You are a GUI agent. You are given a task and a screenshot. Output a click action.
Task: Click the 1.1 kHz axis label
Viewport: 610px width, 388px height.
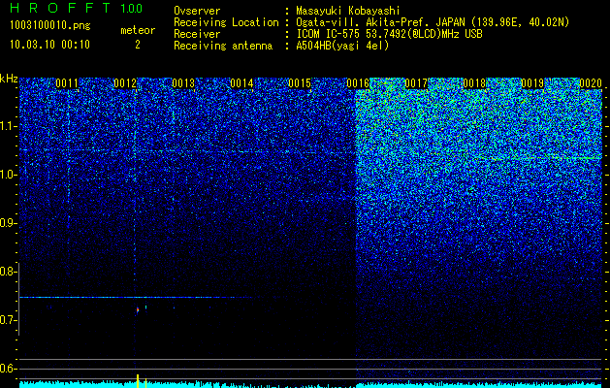pos(8,126)
